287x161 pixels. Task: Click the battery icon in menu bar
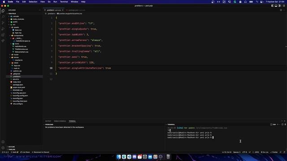point(251,2)
